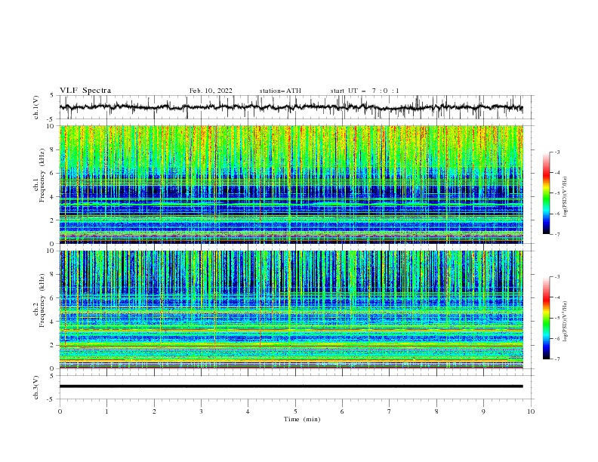
Task: Click the "-7" label on ch.2 color scale
Action: tap(557, 359)
